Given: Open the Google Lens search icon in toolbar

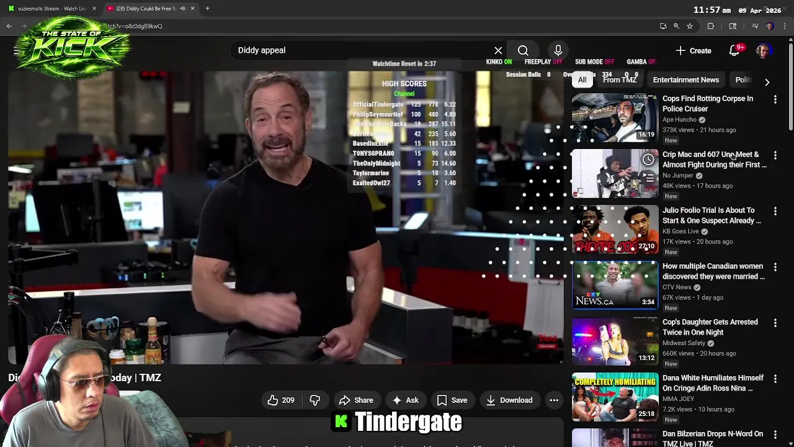Looking at the screenshot, I should 733,26.
